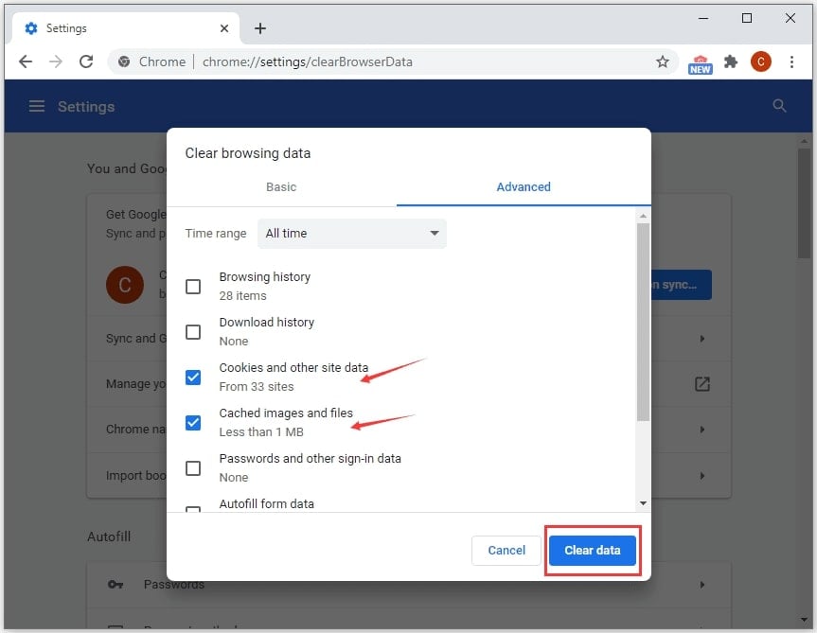Open the Extensions puzzle-piece menu
The width and height of the screenshot is (817, 633).
coord(731,62)
